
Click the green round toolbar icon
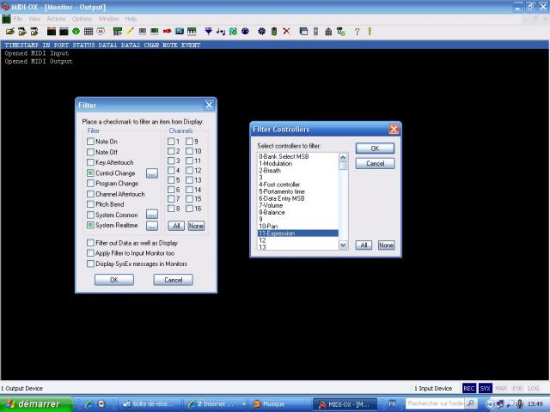point(76,32)
